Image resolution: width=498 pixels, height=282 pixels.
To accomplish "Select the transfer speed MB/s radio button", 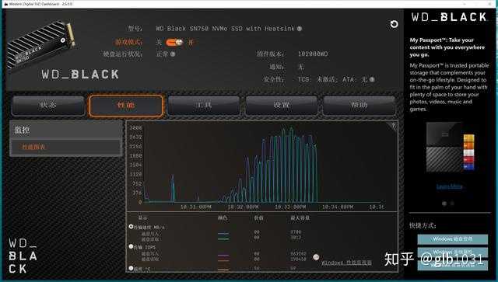I will pyautogui.click(x=131, y=227).
